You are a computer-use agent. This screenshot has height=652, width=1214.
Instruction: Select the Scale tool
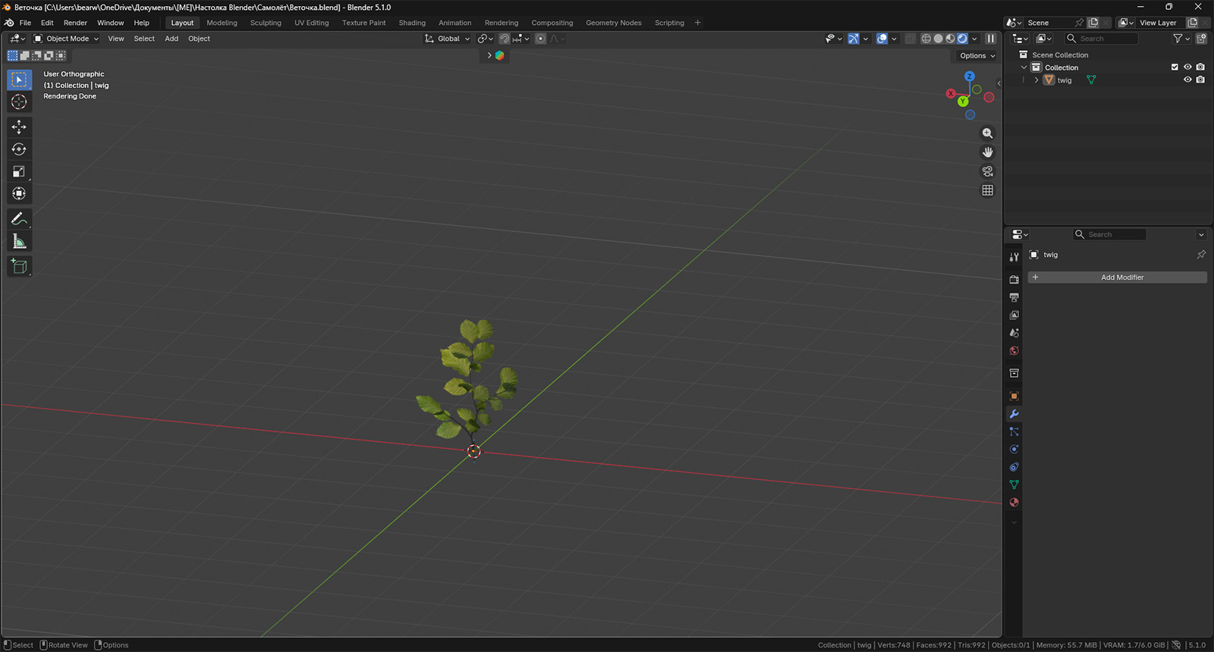coord(19,171)
